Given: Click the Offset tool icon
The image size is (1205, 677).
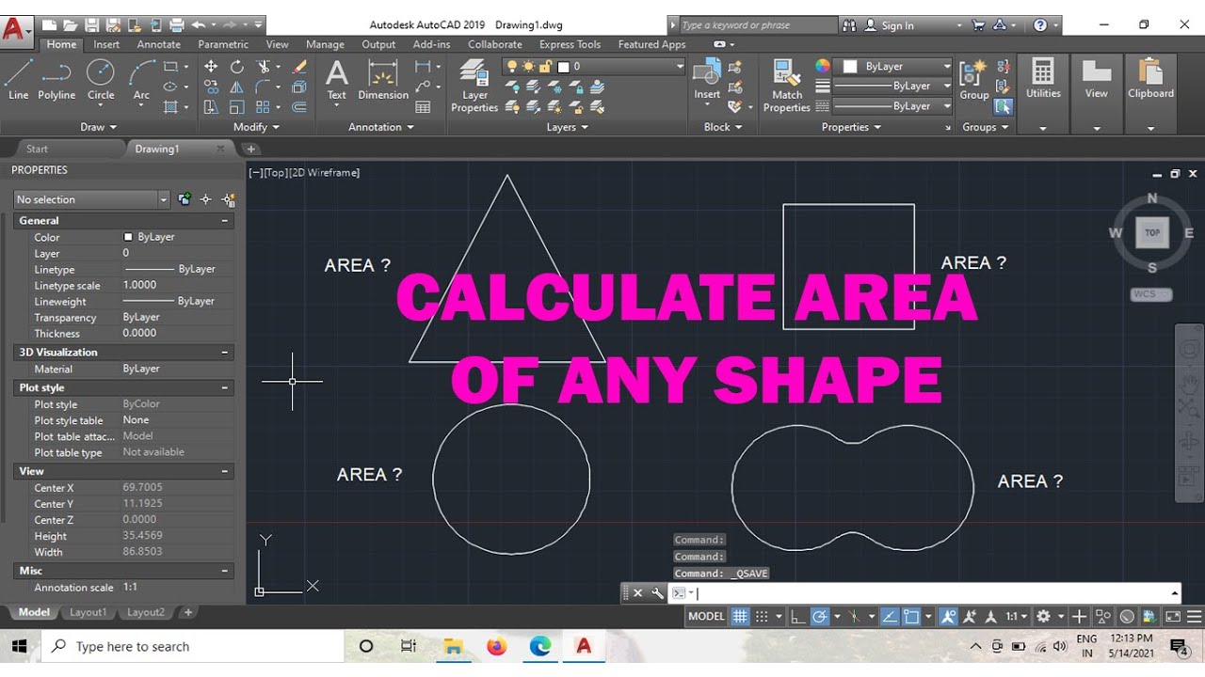Looking at the screenshot, I should click(299, 108).
